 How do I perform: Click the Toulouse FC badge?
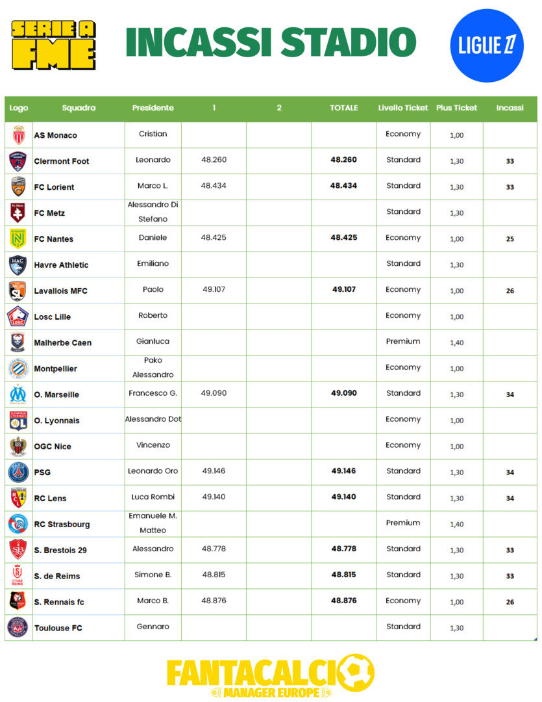pyautogui.click(x=18, y=628)
